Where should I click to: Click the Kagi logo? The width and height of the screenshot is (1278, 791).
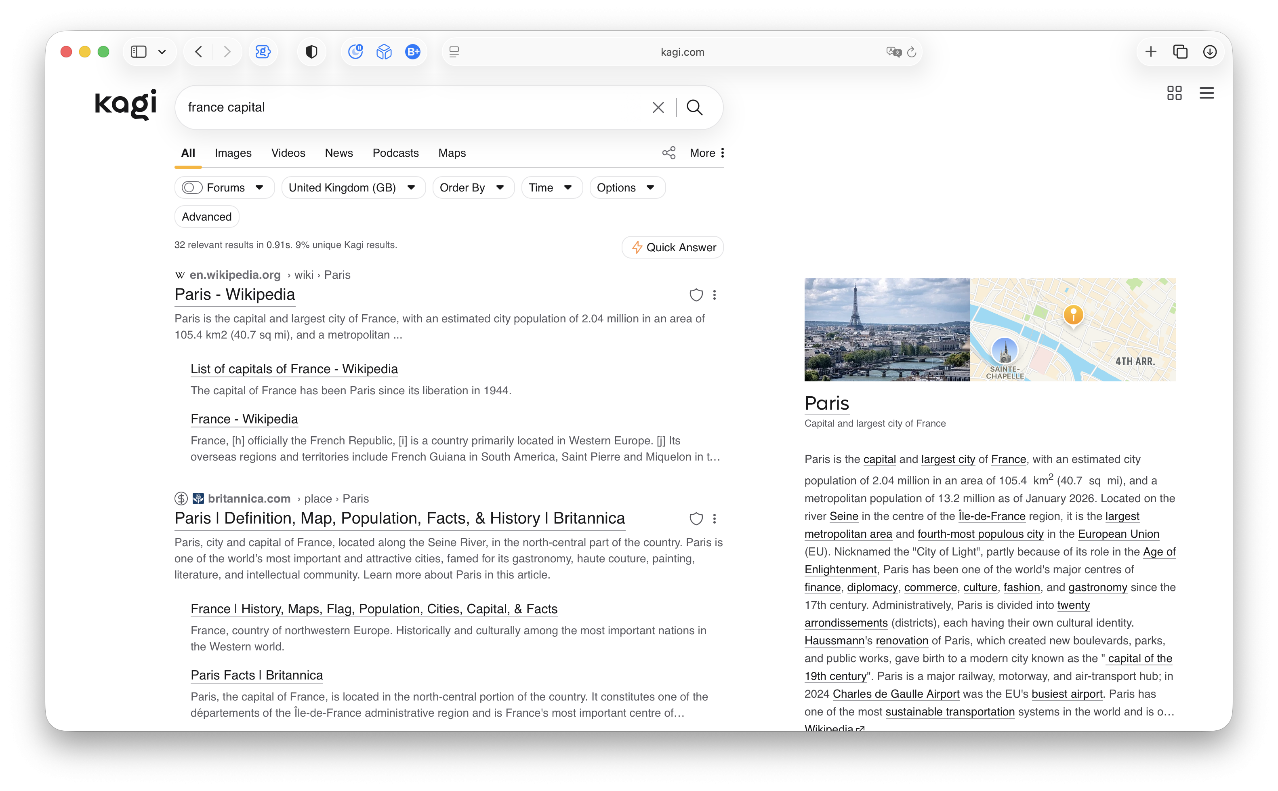(126, 105)
